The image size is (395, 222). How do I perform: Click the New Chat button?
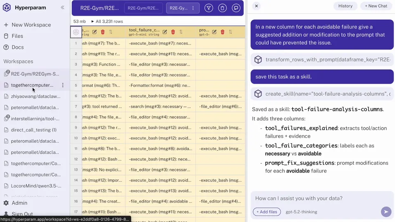(376, 6)
